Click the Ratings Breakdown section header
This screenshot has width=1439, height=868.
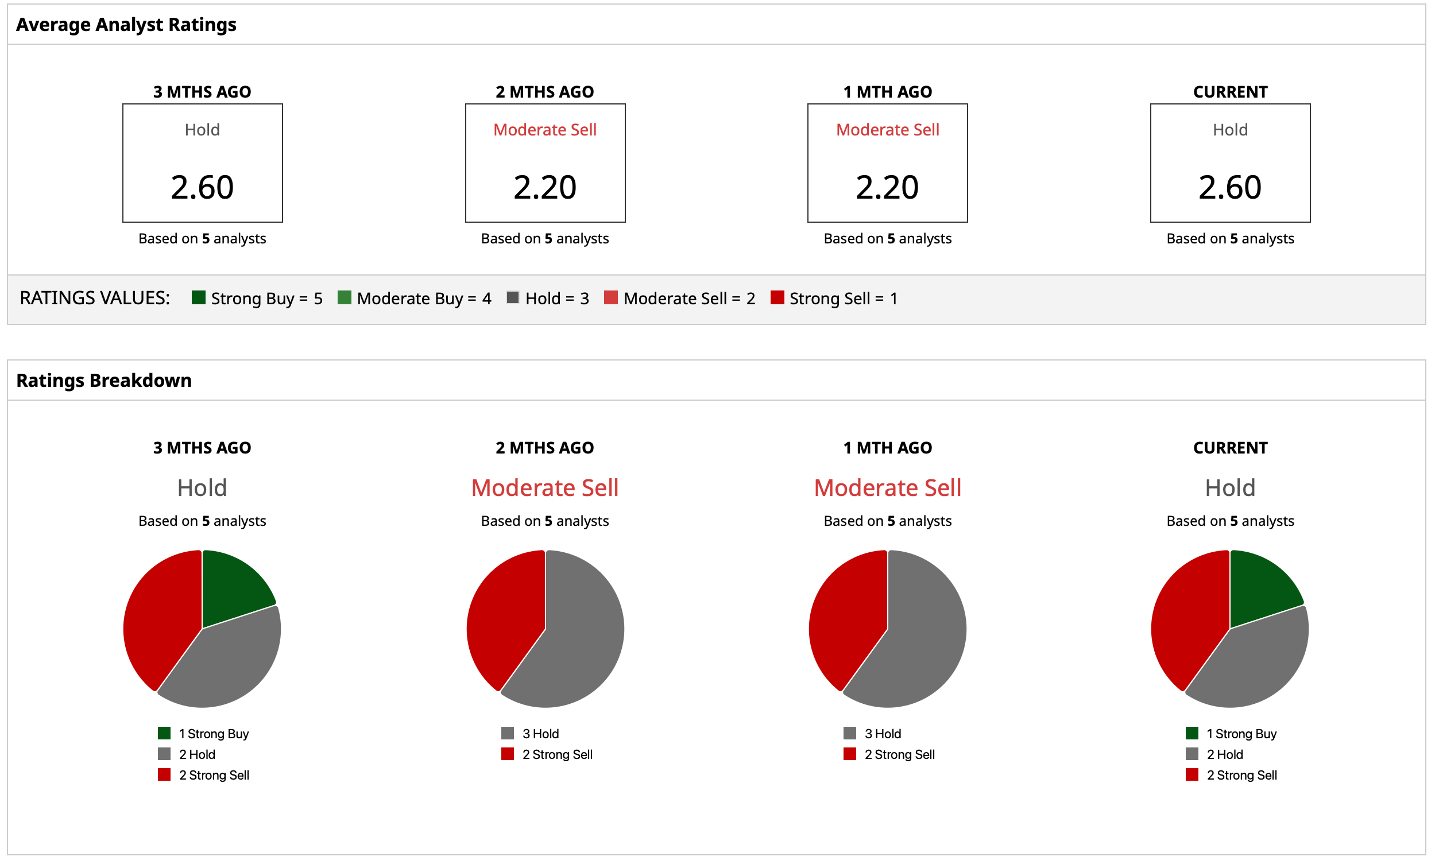[x=104, y=381]
